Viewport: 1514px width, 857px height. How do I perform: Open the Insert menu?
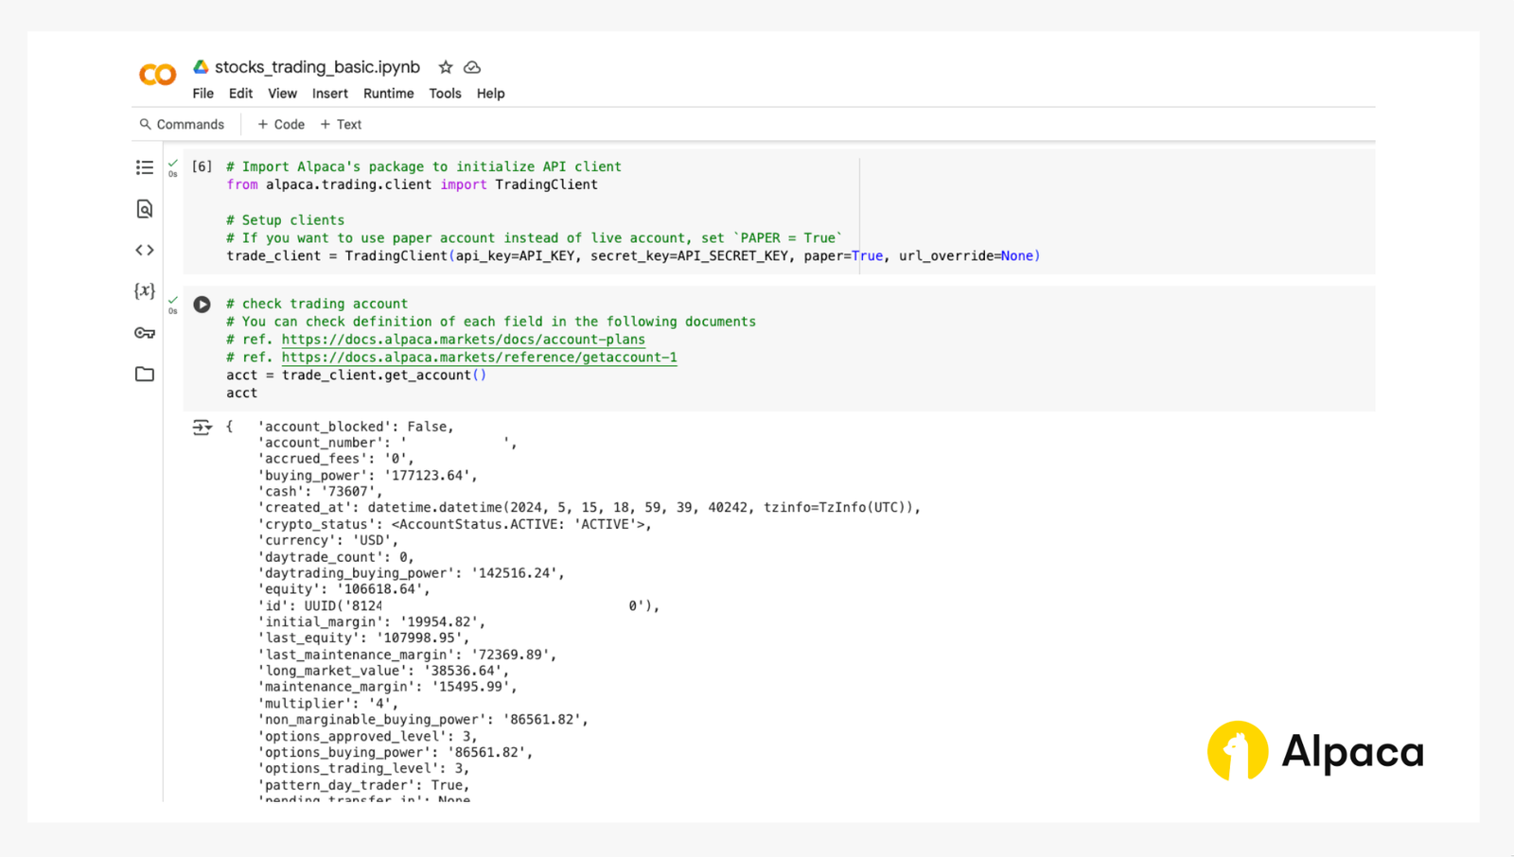point(329,93)
